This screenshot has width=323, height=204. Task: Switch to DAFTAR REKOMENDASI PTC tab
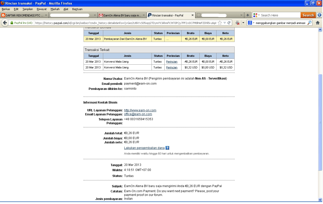tap(24, 15)
